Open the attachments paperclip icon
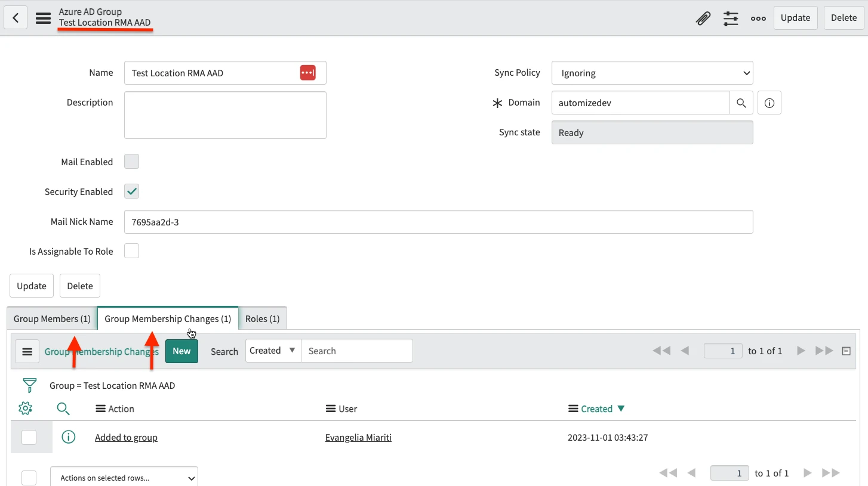The width and height of the screenshot is (868, 486). pyautogui.click(x=703, y=18)
